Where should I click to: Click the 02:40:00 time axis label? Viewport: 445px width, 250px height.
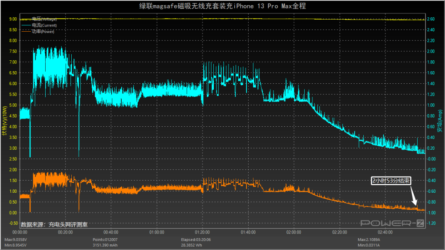click(x=385, y=232)
